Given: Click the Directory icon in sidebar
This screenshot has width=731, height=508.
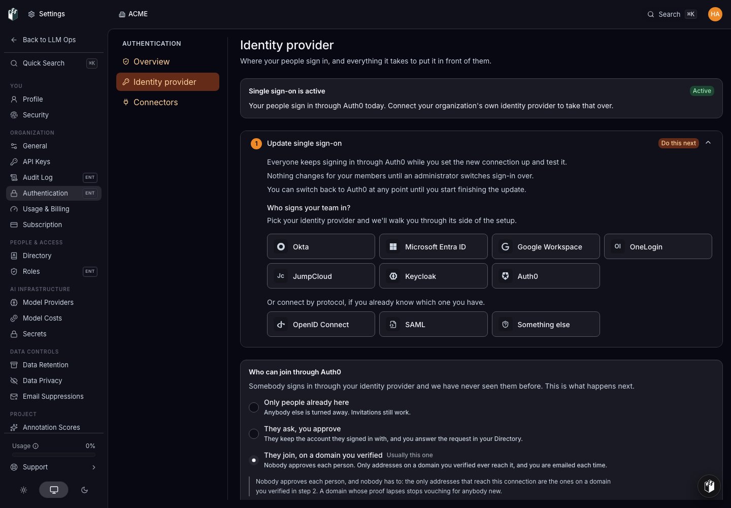Looking at the screenshot, I should click(14, 256).
